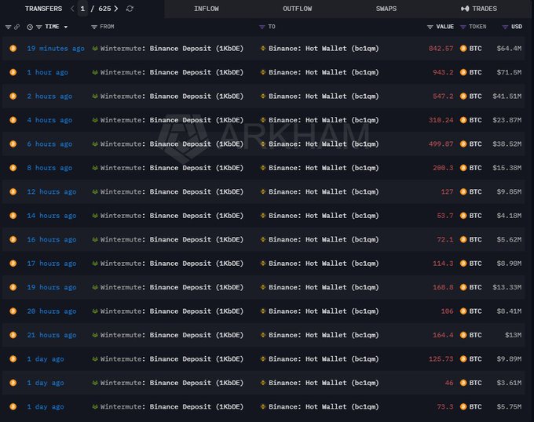Edit the page number field showing 1
This screenshot has width=534, height=422.
click(x=82, y=9)
